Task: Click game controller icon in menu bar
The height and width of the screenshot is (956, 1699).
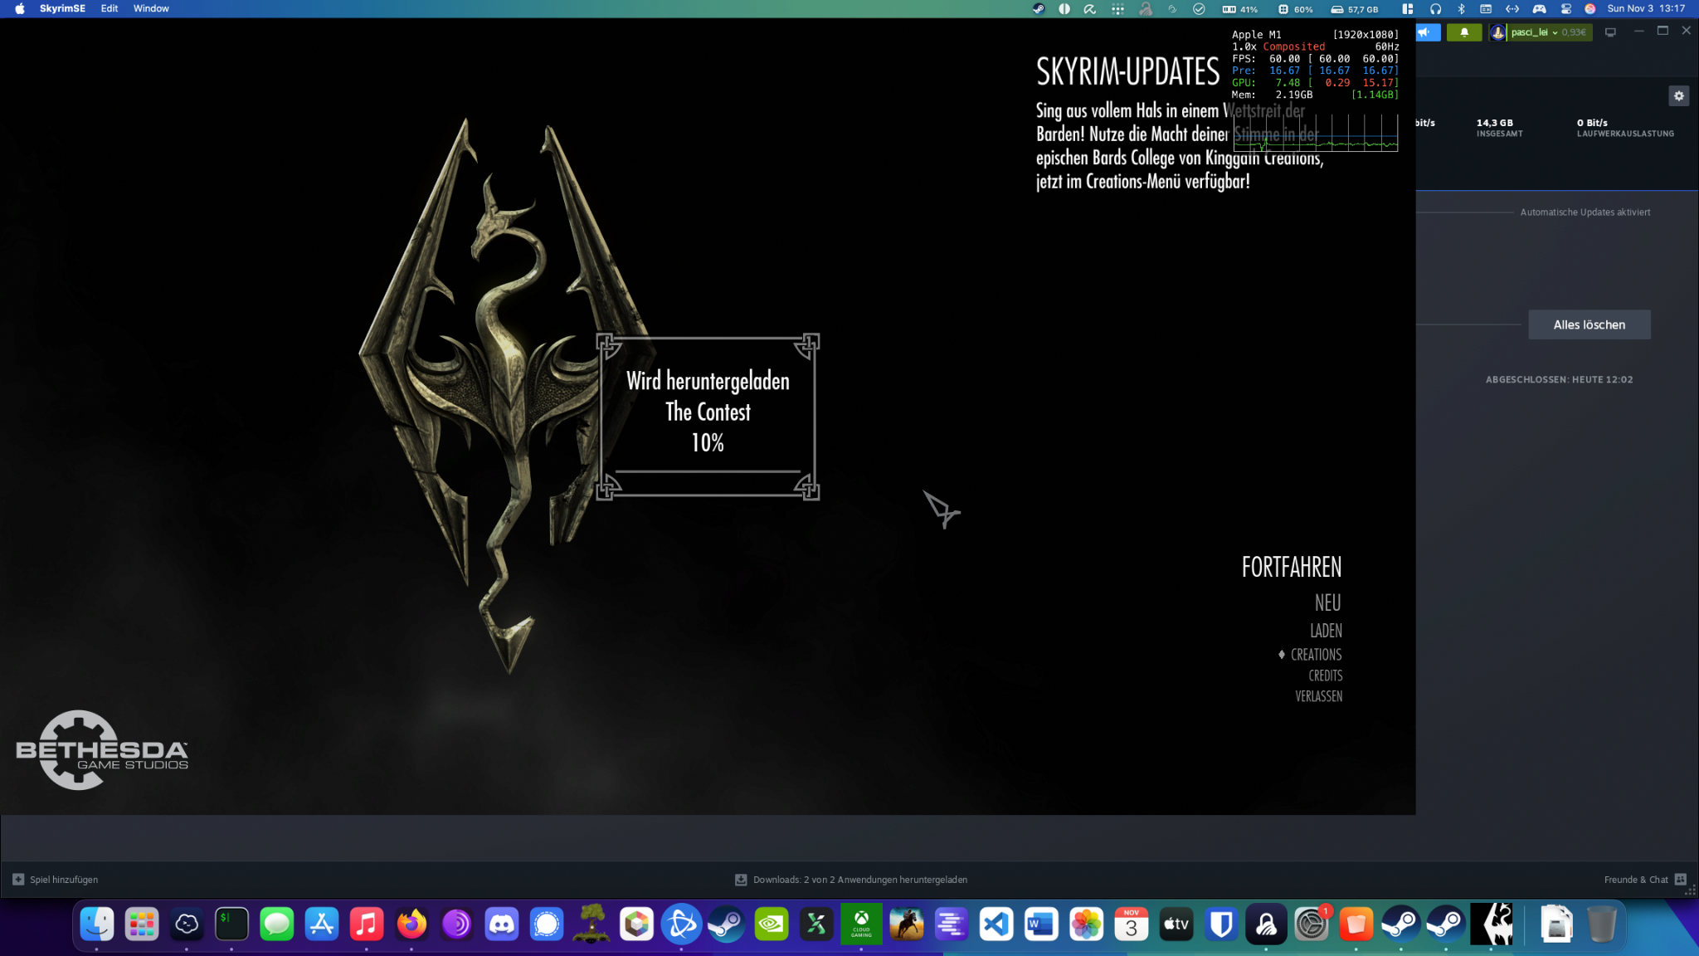Action: (1539, 9)
